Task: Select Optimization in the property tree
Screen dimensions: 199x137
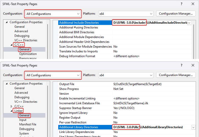Action: 28,54
